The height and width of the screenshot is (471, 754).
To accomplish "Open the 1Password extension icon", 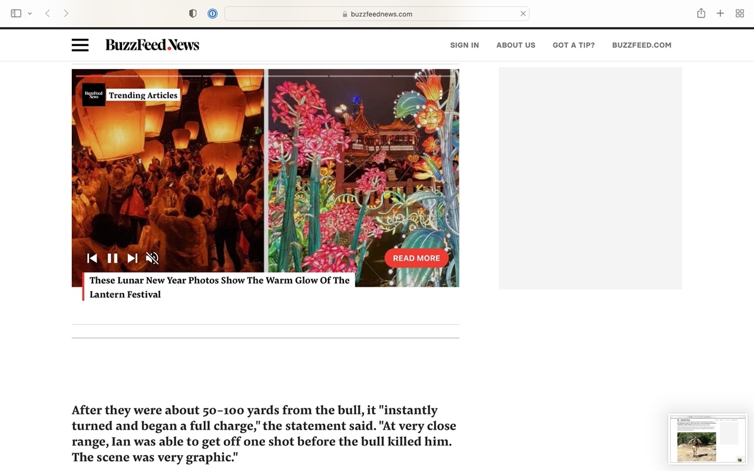I will [x=213, y=14].
